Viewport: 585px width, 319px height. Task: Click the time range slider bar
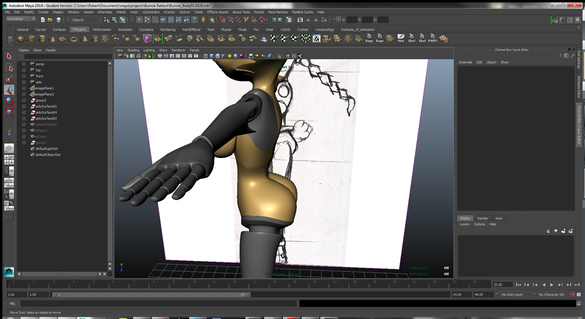click(151, 295)
